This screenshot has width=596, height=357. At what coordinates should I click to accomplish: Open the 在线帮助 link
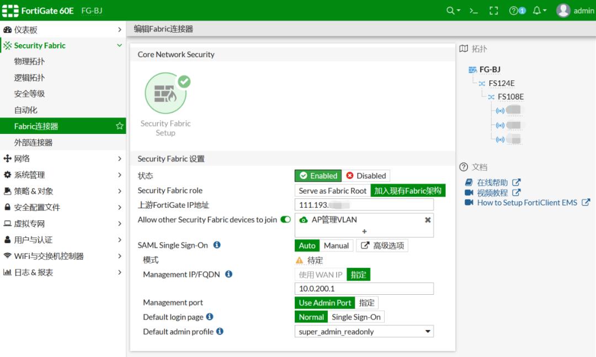(492, 182)
